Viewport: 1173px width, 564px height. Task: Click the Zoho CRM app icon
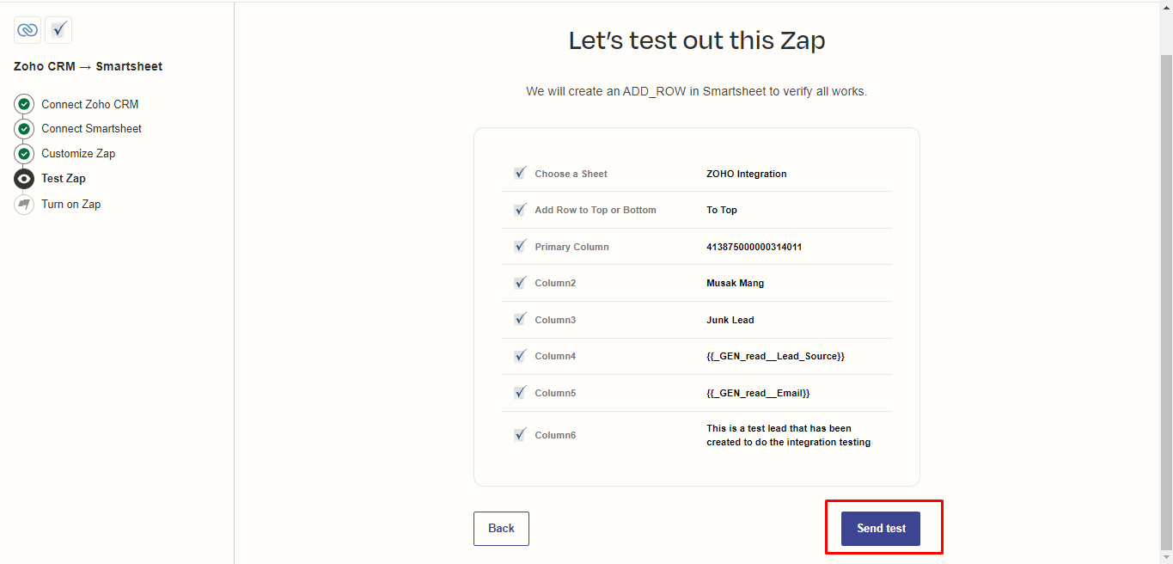(27, 30)
